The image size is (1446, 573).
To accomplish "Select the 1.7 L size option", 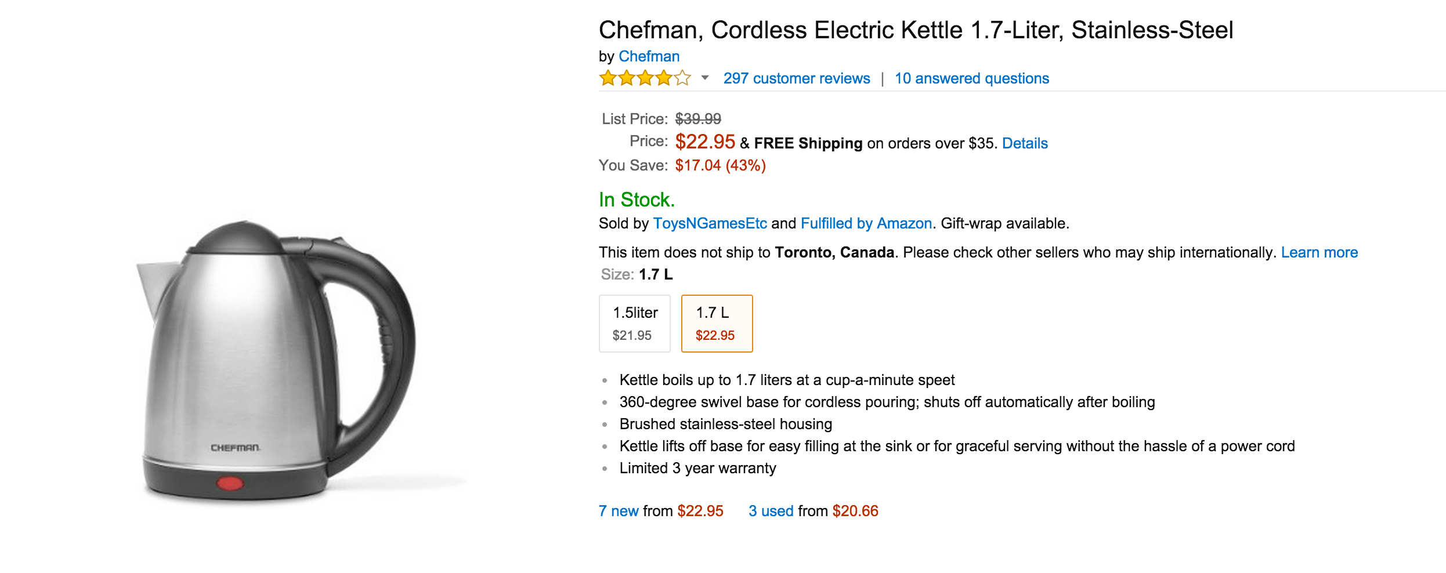I will pos(717,323).
